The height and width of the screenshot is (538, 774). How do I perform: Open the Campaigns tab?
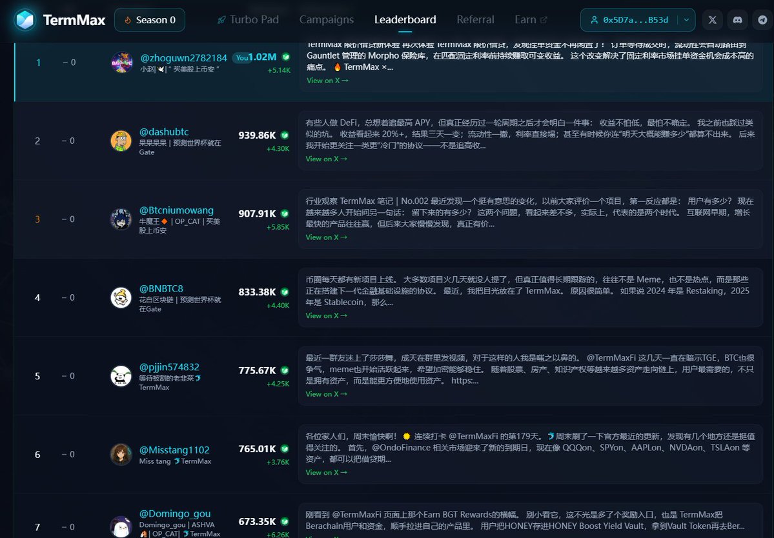(x=326, y=20)
